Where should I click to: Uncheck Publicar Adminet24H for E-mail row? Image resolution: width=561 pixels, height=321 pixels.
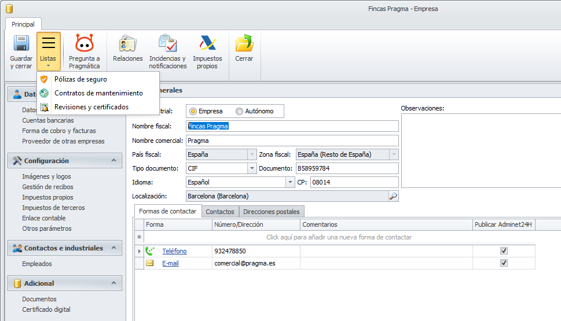click(x=504, y=263)
